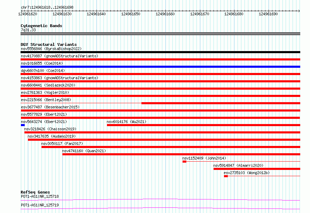The height and width of the screenshot is (213, 310).
Task: Click the red nsv5914847 variant bar
Action: coord(257,169)
